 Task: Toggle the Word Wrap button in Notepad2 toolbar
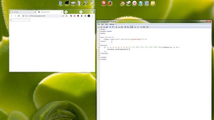point(131,27)
